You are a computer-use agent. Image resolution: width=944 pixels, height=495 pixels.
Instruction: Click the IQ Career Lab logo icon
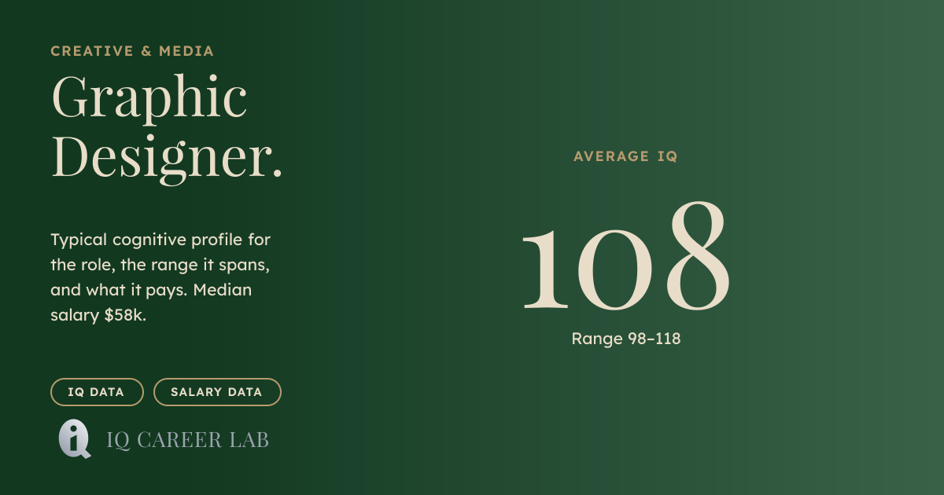(x=75, y=439)
